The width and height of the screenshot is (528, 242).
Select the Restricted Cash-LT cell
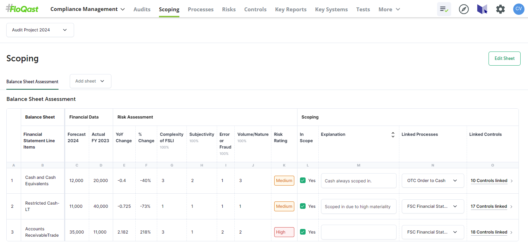(42, 206)
